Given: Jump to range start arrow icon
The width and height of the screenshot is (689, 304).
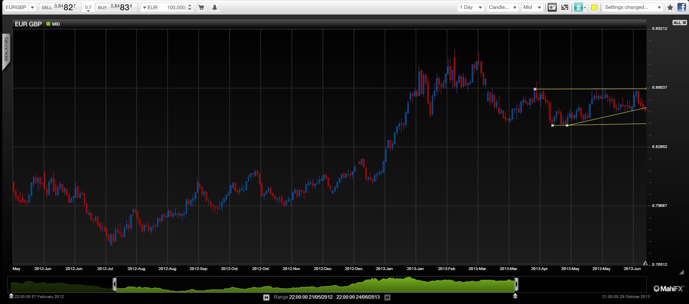Looking at the screenshot, I should point(266,297).
